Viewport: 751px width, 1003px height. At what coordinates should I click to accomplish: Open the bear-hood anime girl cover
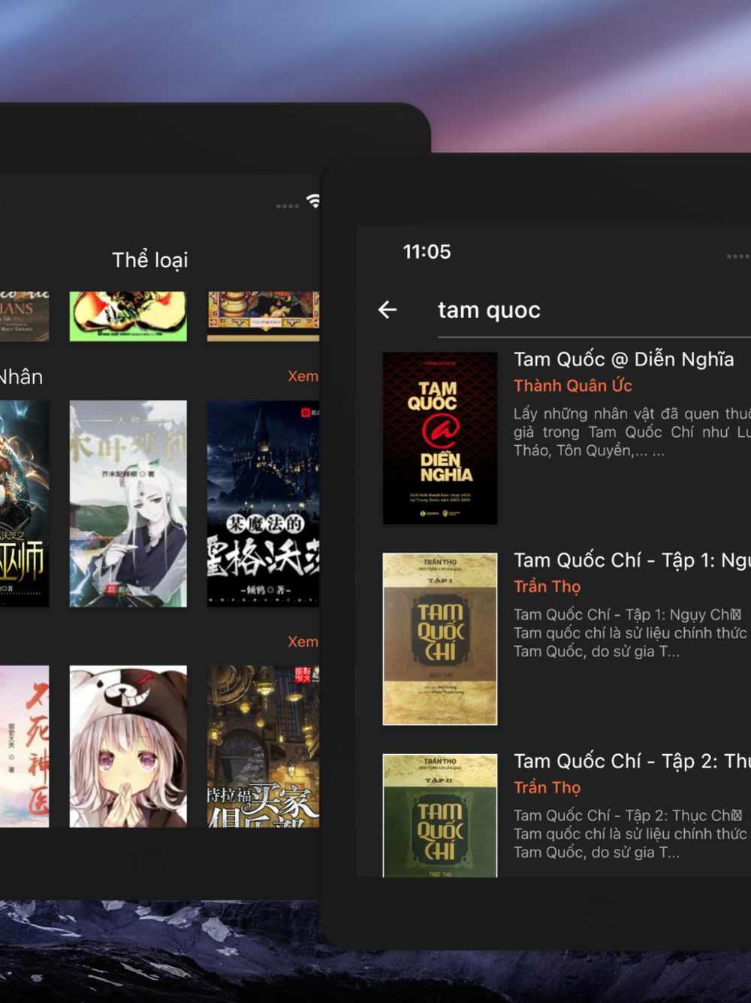[x=128, y=746]
